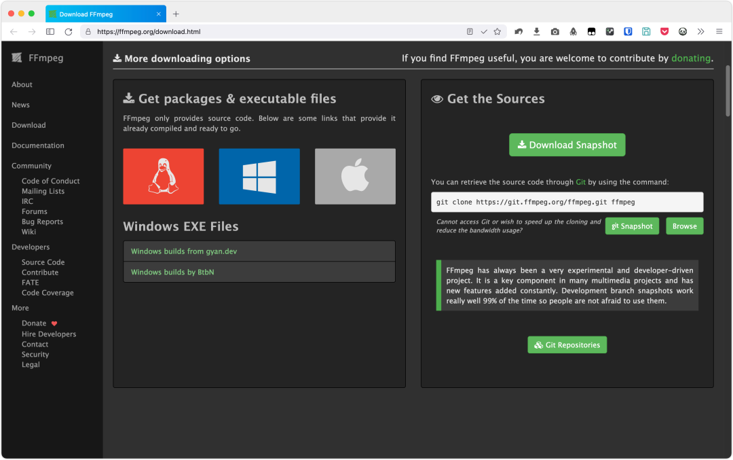Click the git clone command text field

(567, 202)
